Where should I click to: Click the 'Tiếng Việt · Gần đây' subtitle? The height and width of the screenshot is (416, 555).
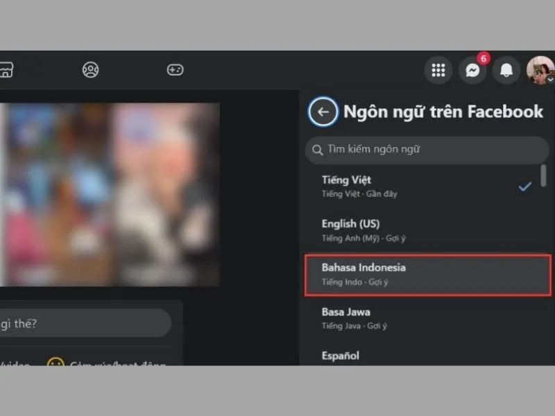pos(359,194)
